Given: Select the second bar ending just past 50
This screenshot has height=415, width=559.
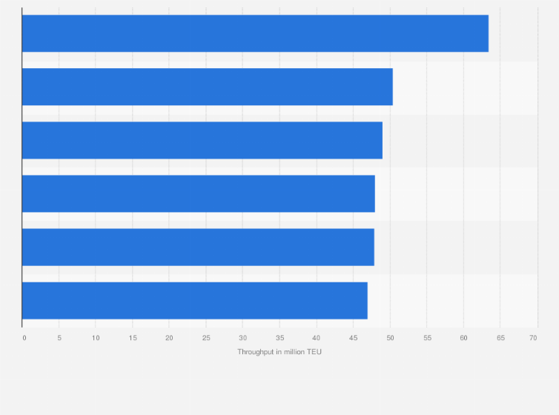Looking at the screenshot, I should [208, 87].
